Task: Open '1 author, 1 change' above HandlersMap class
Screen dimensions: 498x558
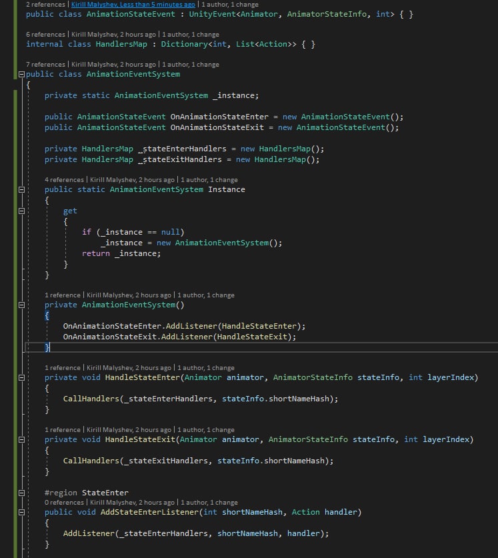Action: pos(191,35)
